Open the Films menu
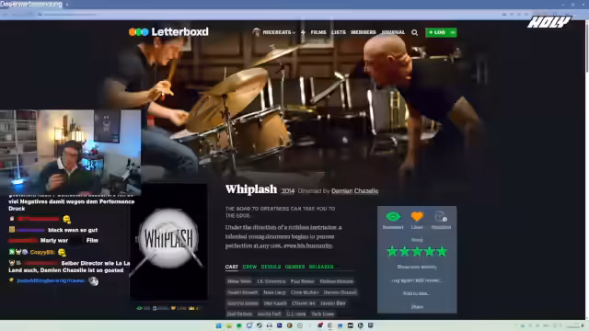The image size is (589, 331). (318, 33)
